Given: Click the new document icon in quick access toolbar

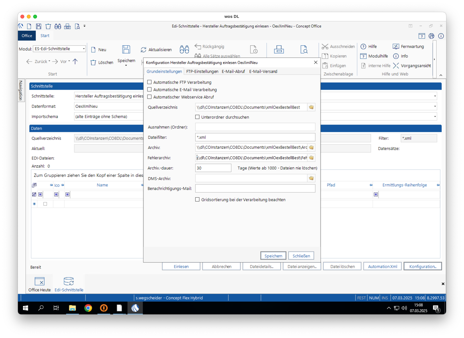Looking at the screenshot, I should 29,26.
